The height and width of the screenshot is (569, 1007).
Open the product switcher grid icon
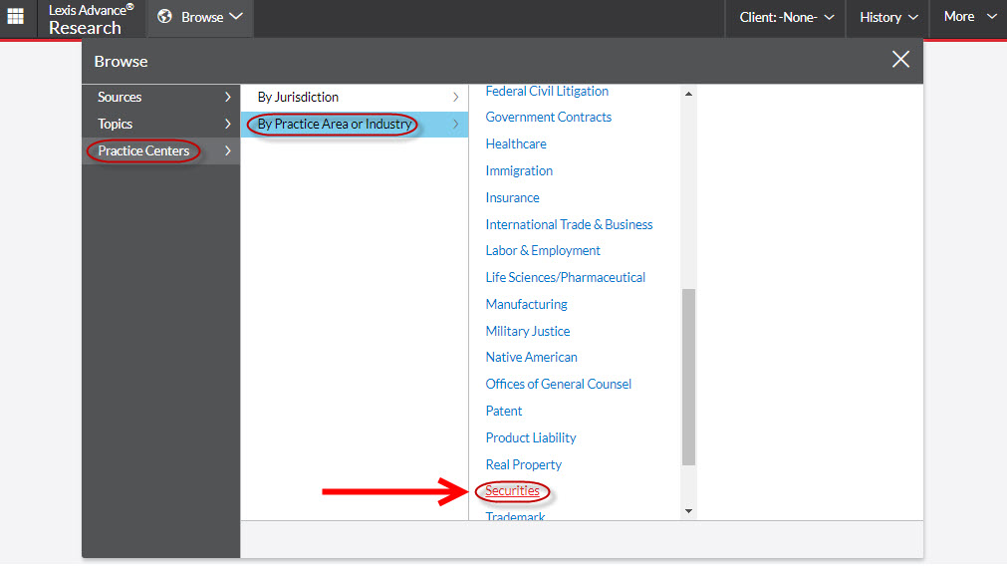point(15,16)
